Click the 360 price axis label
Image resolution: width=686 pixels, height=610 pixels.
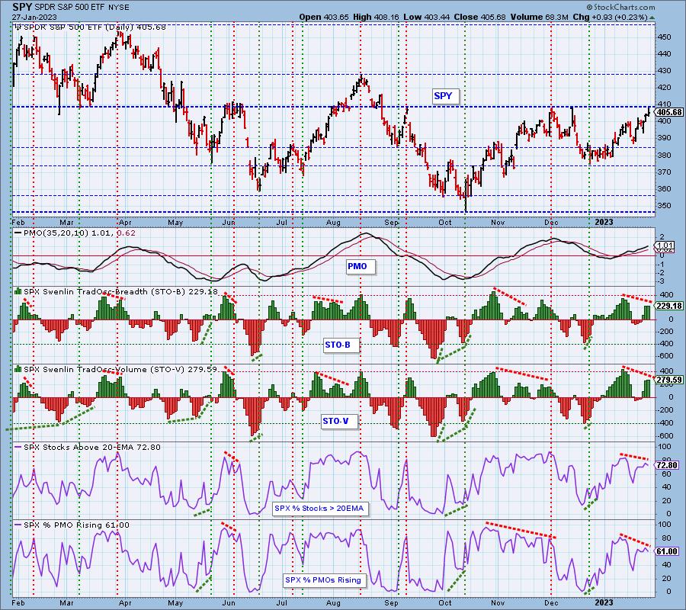coord(664,189)
